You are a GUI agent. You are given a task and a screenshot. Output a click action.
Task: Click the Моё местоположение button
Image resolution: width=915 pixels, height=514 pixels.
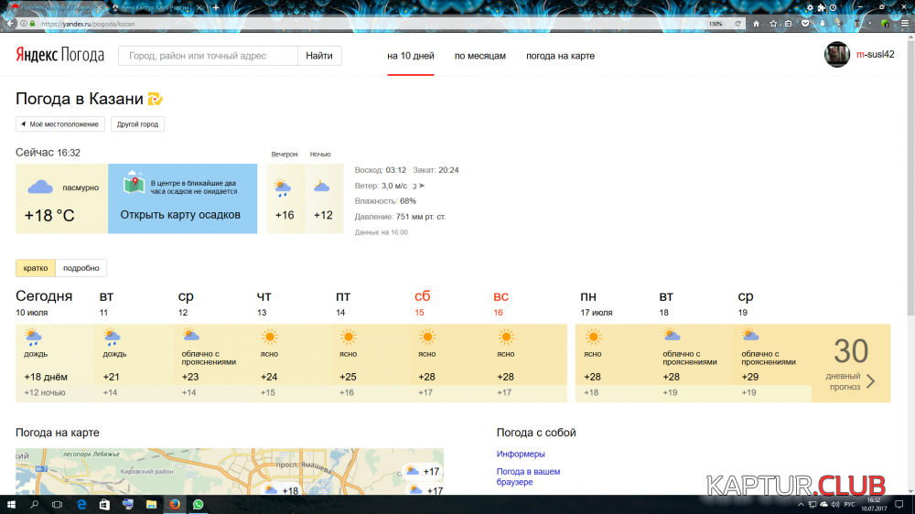pyautogui.click(x=60, y=124)
